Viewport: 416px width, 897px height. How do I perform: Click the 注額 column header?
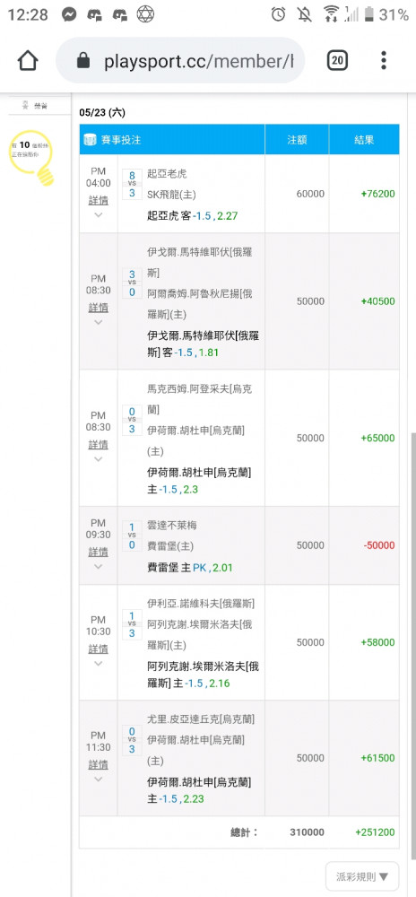297,140
